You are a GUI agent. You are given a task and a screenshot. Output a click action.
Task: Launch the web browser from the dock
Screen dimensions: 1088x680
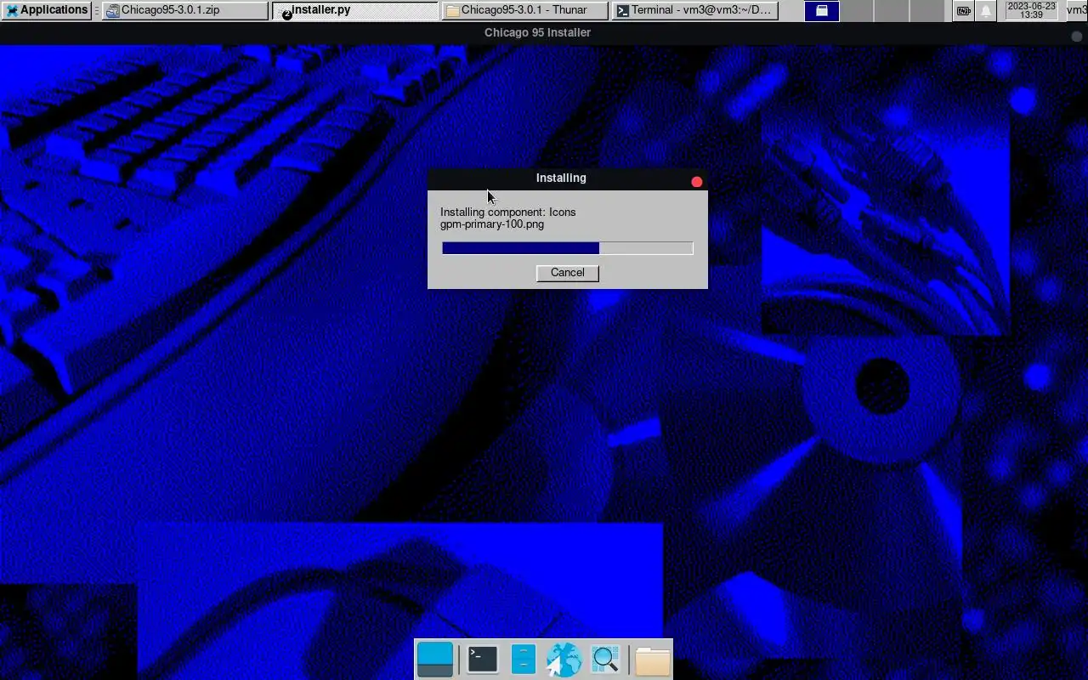pyautogui.click(x=563, y=660)
